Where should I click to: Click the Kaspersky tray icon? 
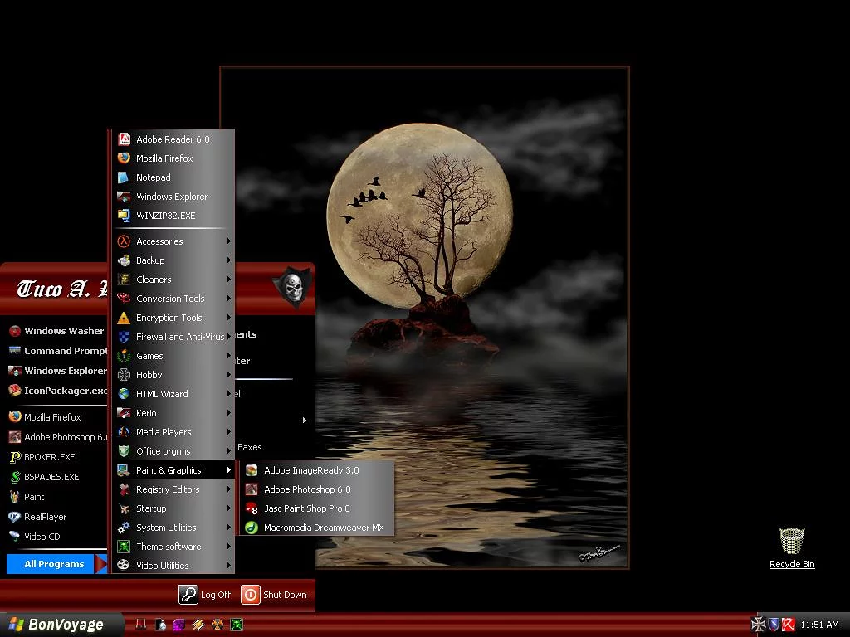(789, 625)
